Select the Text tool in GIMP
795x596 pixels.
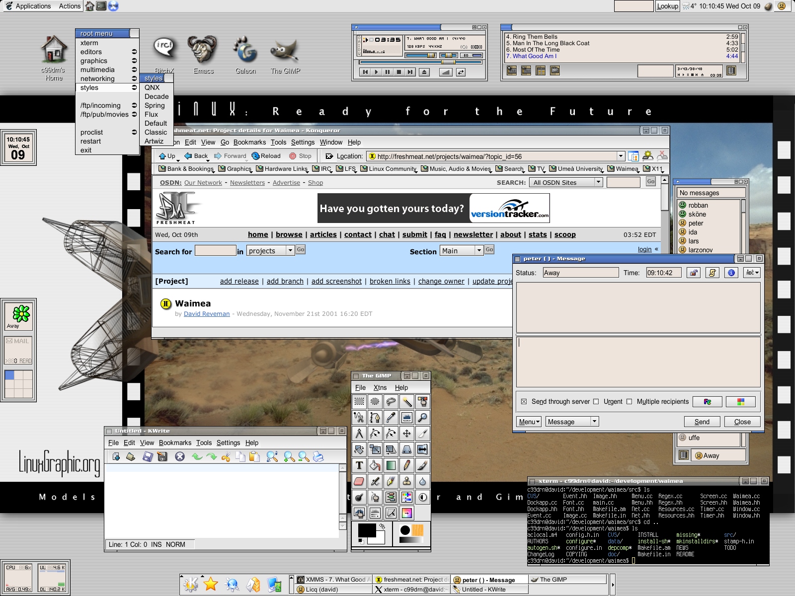click(359, 465)
